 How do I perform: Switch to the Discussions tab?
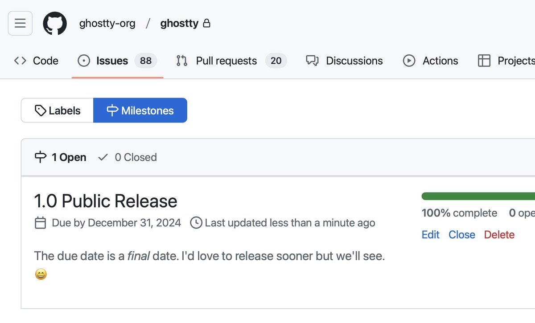[x=344, y=61]
